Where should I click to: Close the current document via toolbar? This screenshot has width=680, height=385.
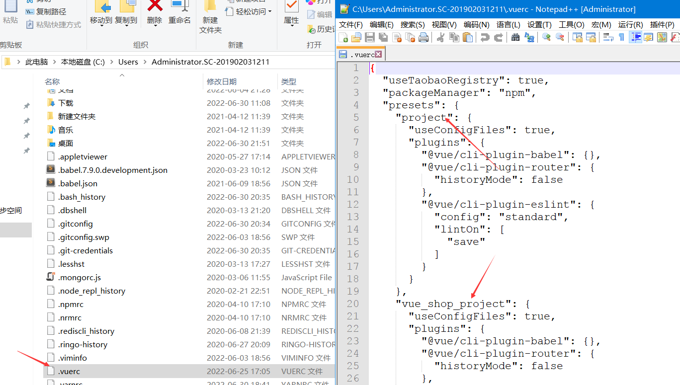(x=397, y=37)
